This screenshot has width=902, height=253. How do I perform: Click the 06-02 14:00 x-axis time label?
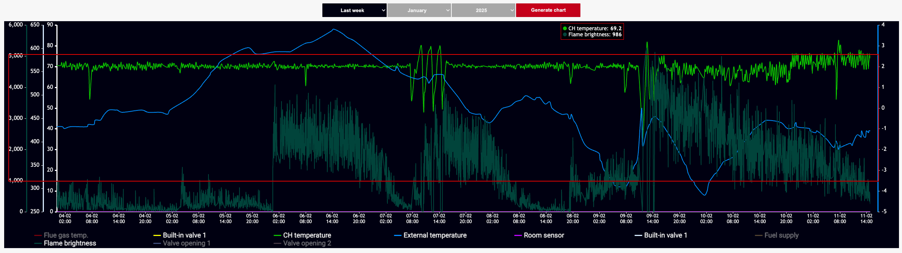332,219
